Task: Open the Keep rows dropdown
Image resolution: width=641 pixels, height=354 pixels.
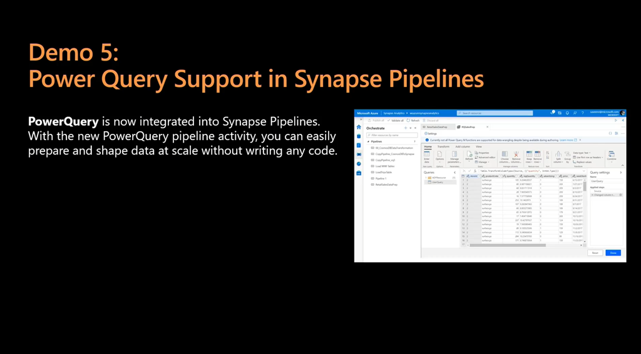Action: pos(529,162)
